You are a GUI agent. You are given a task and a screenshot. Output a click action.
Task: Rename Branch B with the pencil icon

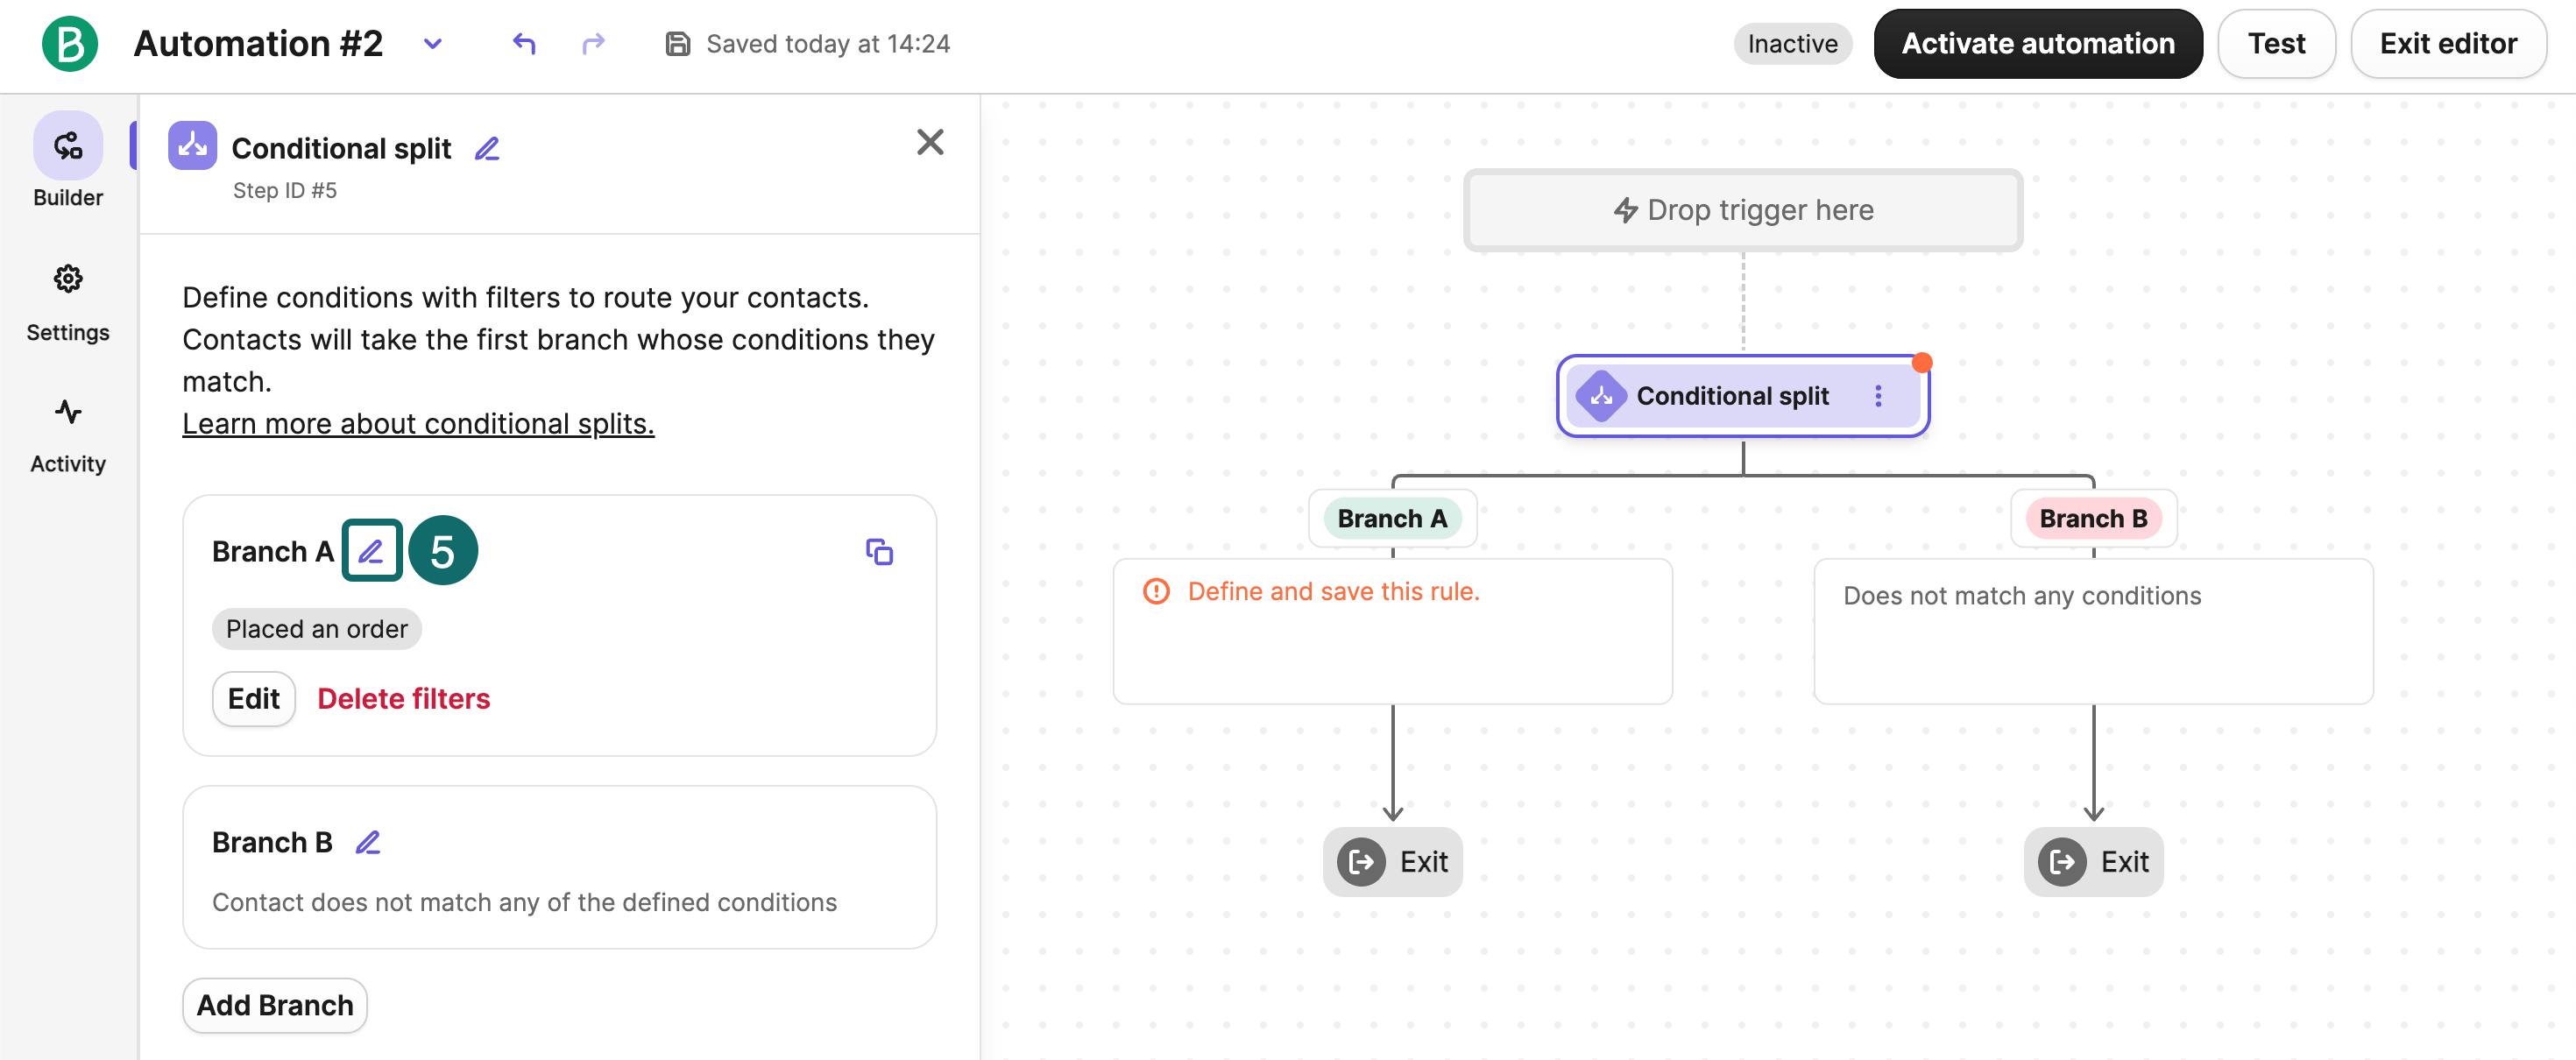(369, 842)
